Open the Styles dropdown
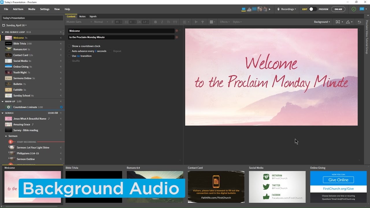 [x=237, y=22]
